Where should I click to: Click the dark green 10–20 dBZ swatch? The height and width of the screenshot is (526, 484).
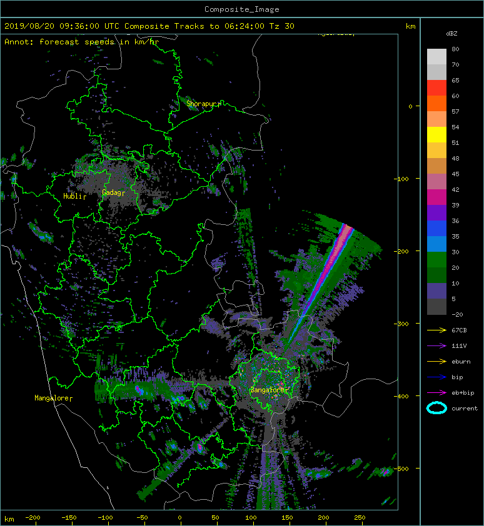(436, 275)
